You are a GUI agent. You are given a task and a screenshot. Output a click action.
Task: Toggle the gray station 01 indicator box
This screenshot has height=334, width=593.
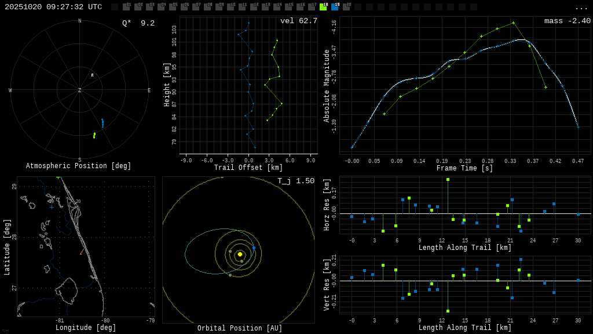(126, 7)
